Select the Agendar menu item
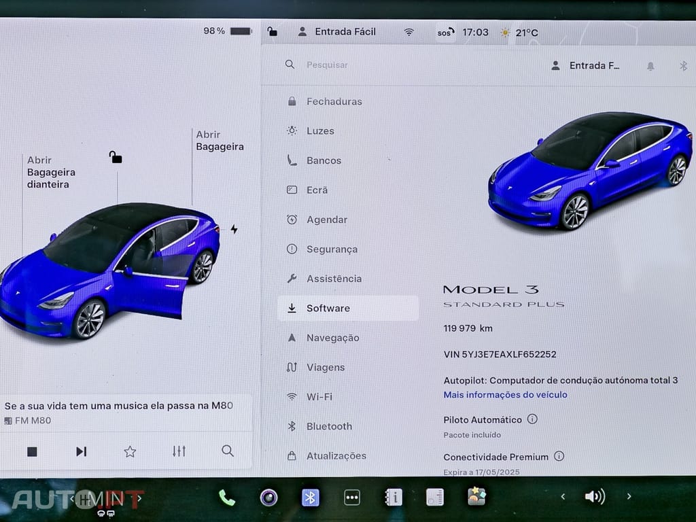 327,220
